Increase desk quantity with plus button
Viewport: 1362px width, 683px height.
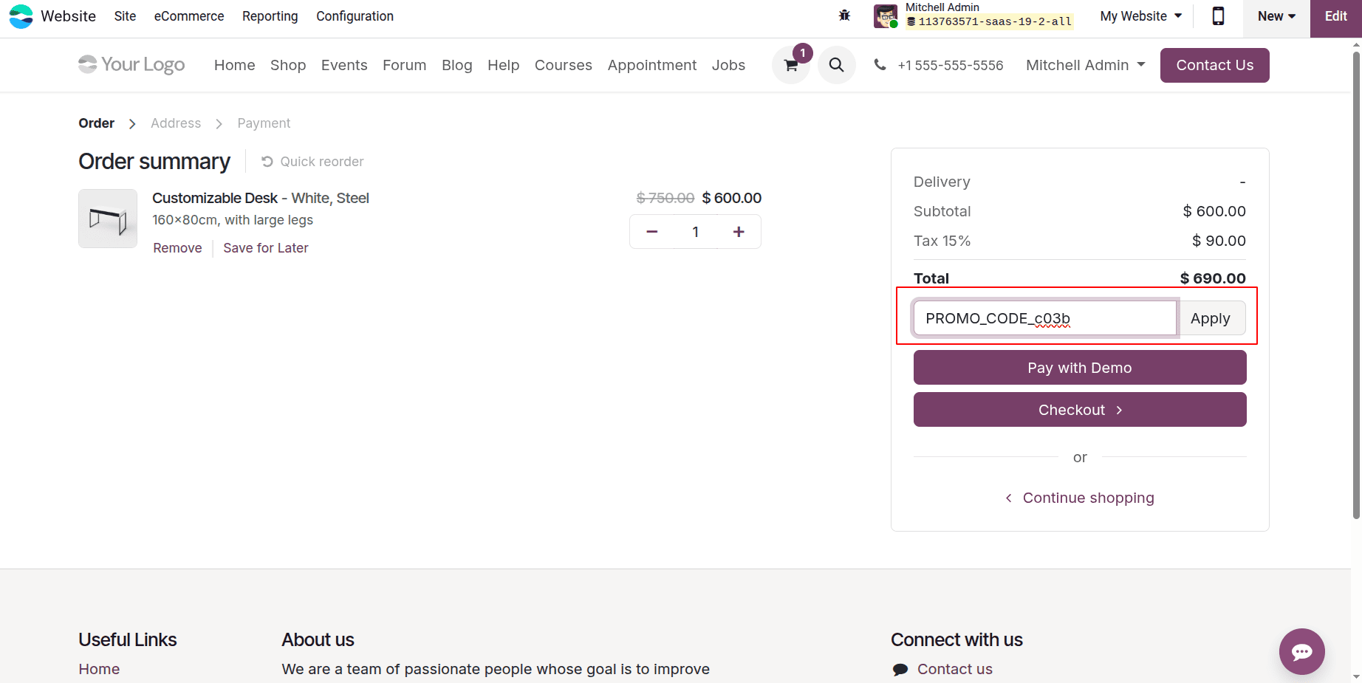[739, 232]
